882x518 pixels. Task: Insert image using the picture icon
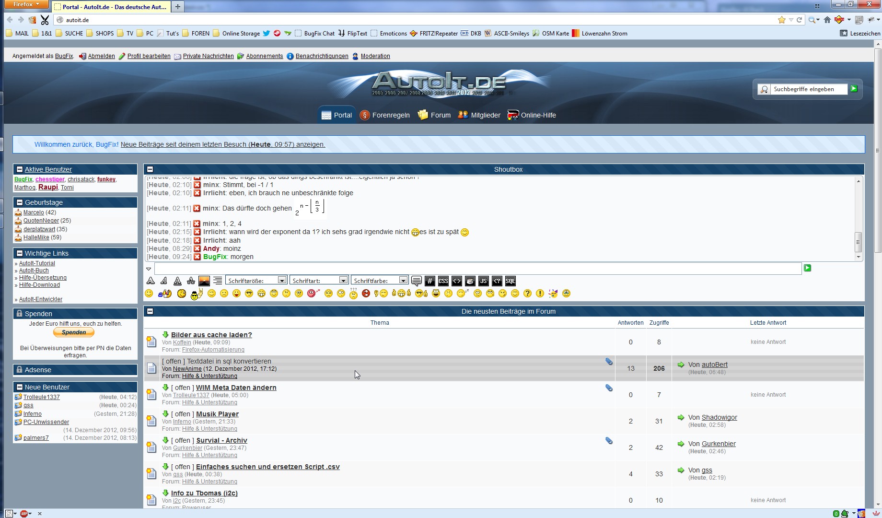204,281
